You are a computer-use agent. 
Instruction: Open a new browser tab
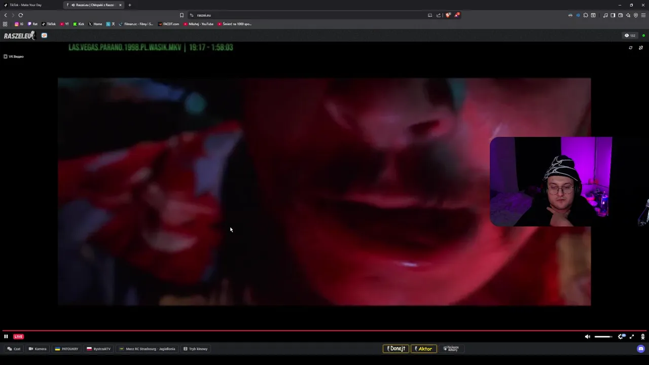point(129,5)
